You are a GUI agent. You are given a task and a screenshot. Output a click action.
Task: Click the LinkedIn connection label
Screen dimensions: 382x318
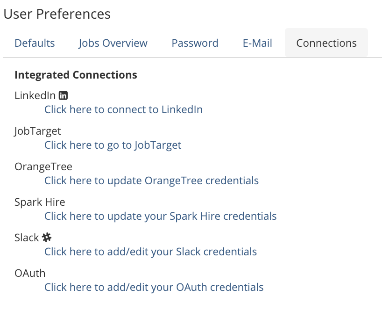(35, 96)
